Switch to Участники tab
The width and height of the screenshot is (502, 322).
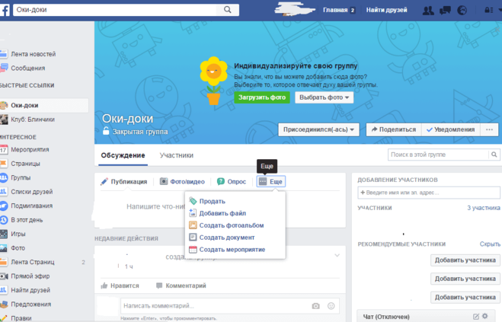pyautogui.click(x=177, y=155)
